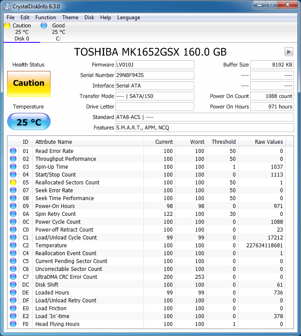Select the 'Reallocated Sectors Count' attribute name

click(x=67, y=182)
